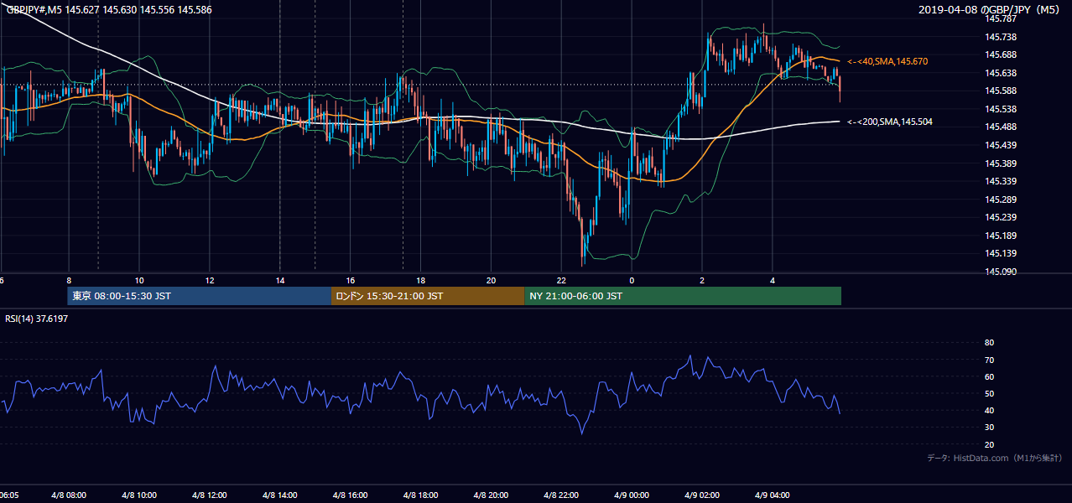Click the 40 SMA 145.670 label

[887, 61]
